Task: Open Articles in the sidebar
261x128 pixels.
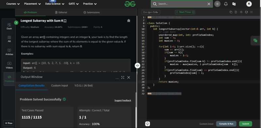Action: (x=9, y=52)
